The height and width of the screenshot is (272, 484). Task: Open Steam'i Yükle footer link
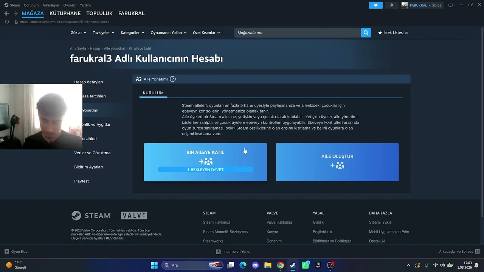380,223
